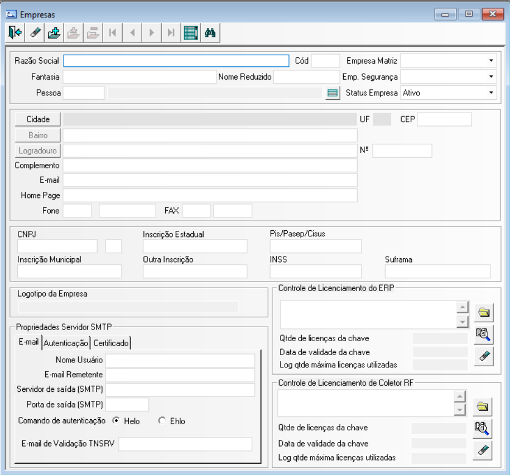This screenshot has height=475, width=510.
Task: Click the add new record toolbar icon
Action: pos(54,33)
